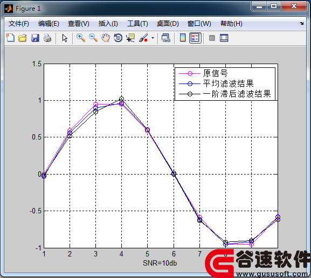This screenshot has width=311, height=278.
Task: Enable the Pan hand tool
Action: [x=106, y=38]
